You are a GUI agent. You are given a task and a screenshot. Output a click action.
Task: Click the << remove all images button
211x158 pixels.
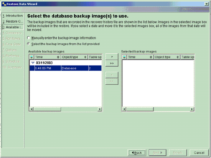coord(112,81)
